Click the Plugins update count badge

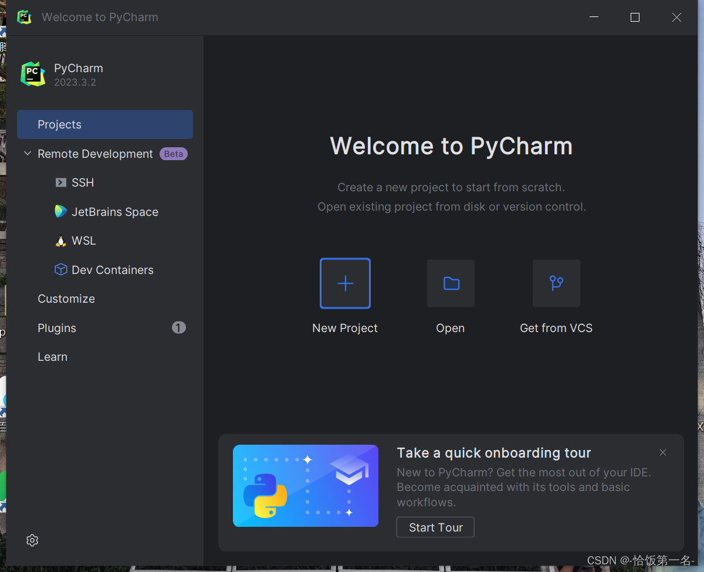(x=179, y=327)
